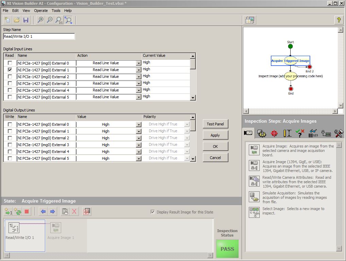The height and width of the screenshot is (261, 346).
Task: Open the Edit menu
Action: 15,11
